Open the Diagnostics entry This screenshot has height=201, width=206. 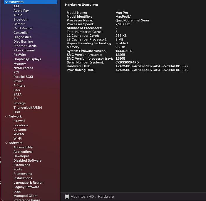click(22, 37)
